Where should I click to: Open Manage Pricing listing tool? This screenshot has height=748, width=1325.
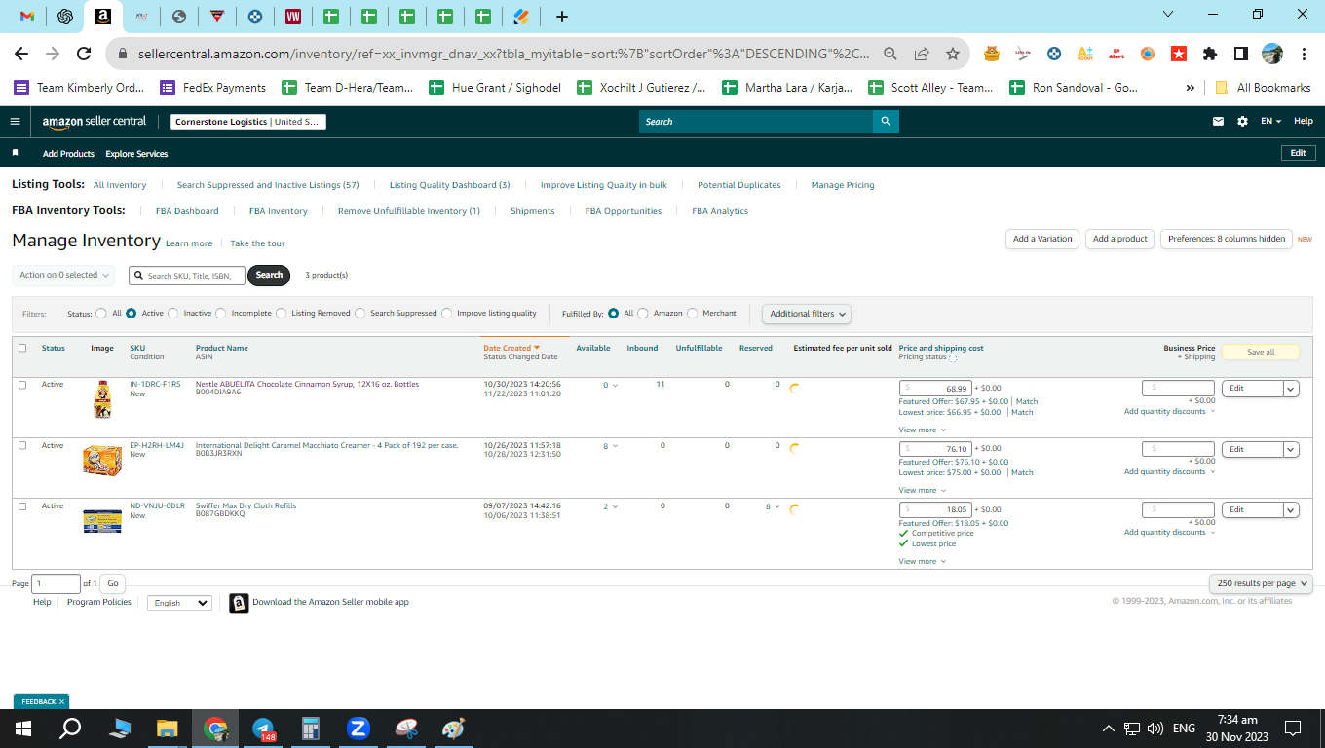point(843,185)
